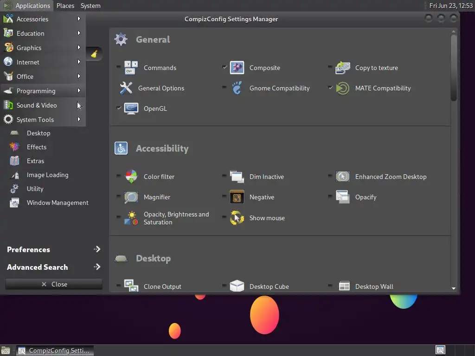Image resolution: width=475 pixels, height=356 pixels.
Task: Disable the Composite plugin checkbox
Action: (x=224, y=67)
